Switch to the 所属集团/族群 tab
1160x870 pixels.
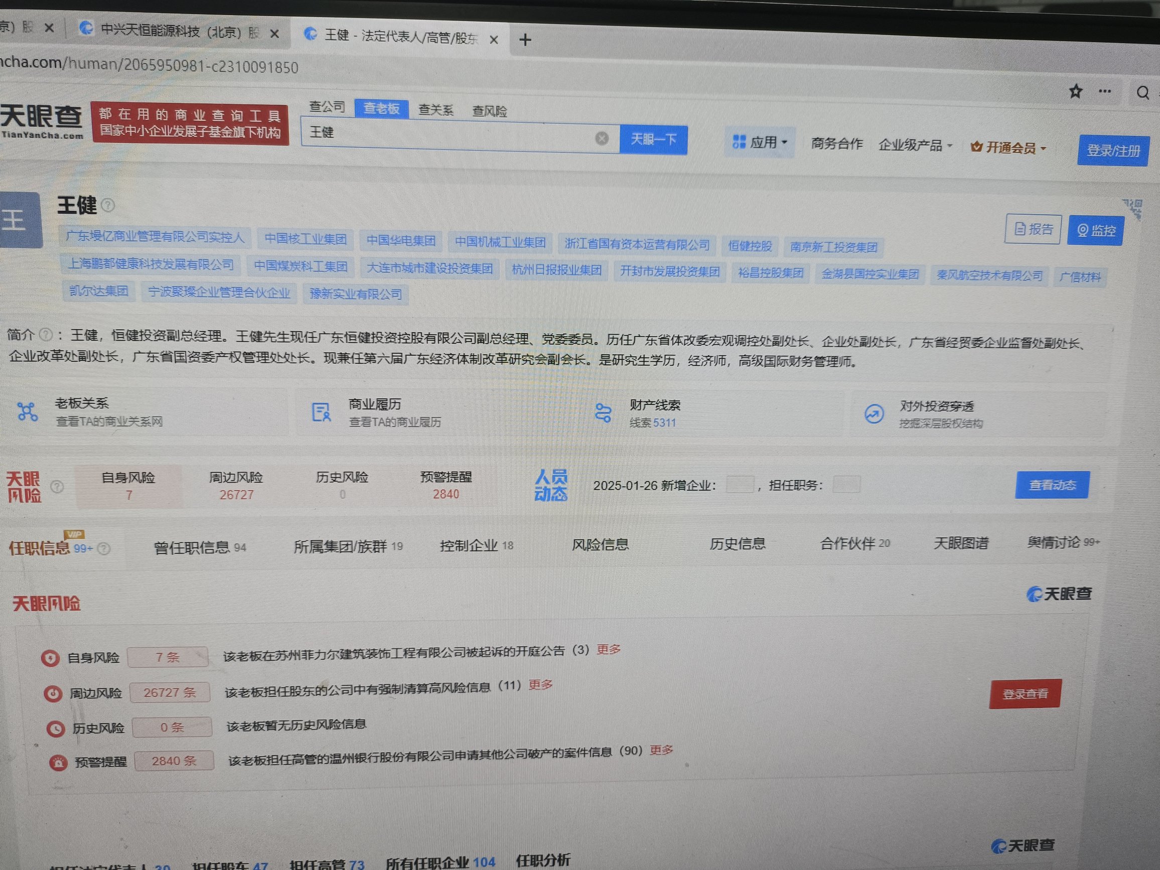[348, 546]
